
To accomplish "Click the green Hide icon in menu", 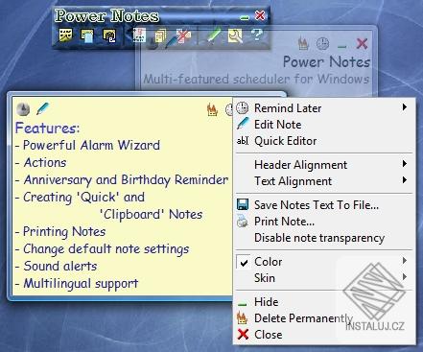I will 243,305.
